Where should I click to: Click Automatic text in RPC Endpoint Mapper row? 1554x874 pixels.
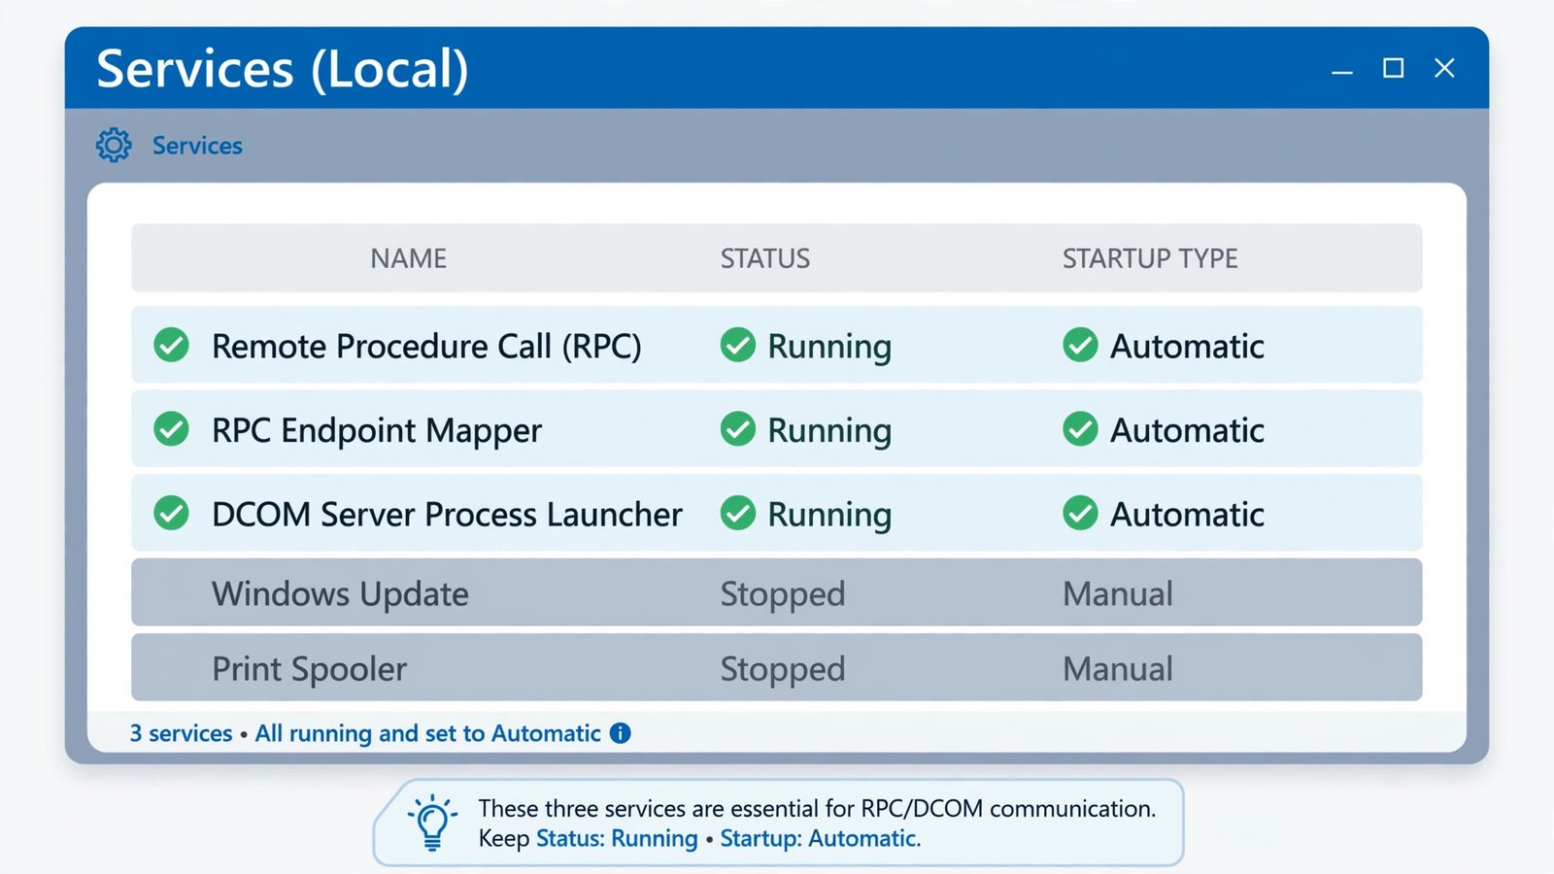(1187, 430)
